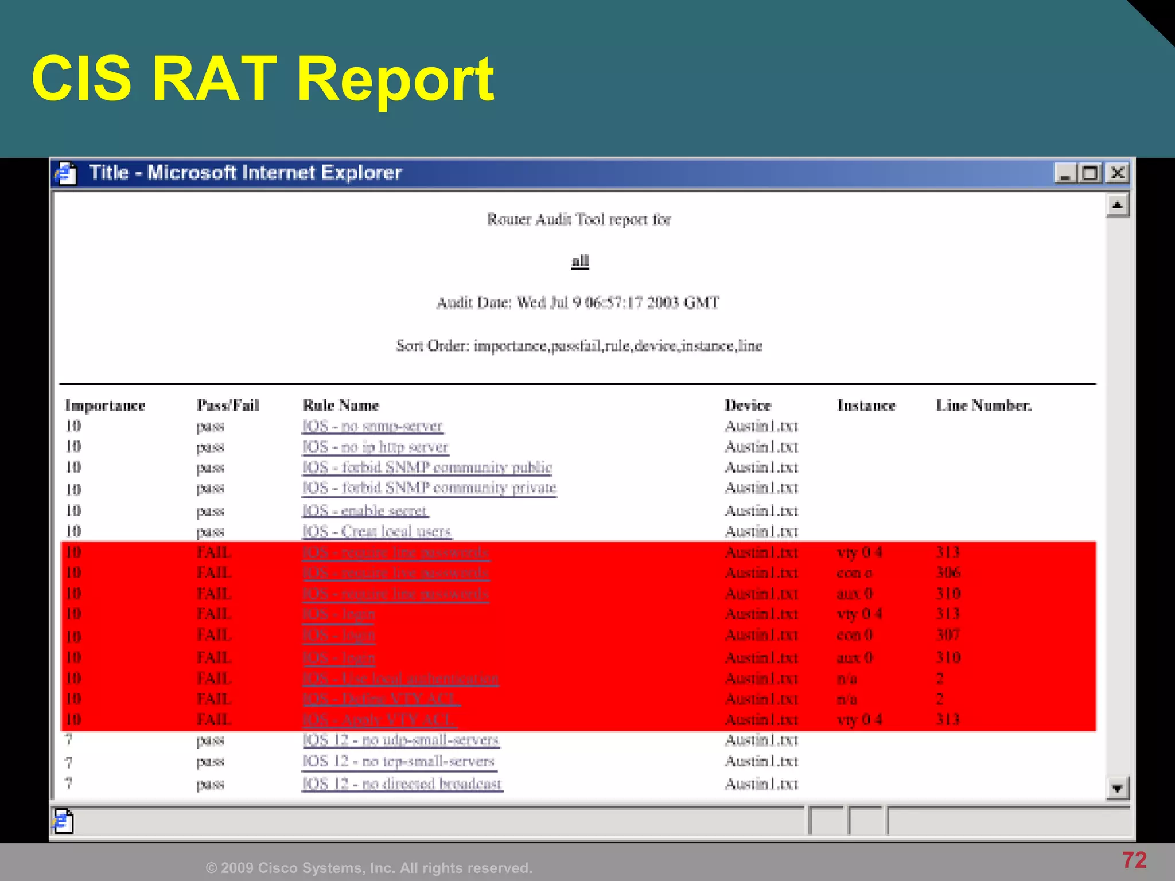This screenshot has width=1175, height=881.
Task: Click line number 307 cell
Action: pos(948,635)
